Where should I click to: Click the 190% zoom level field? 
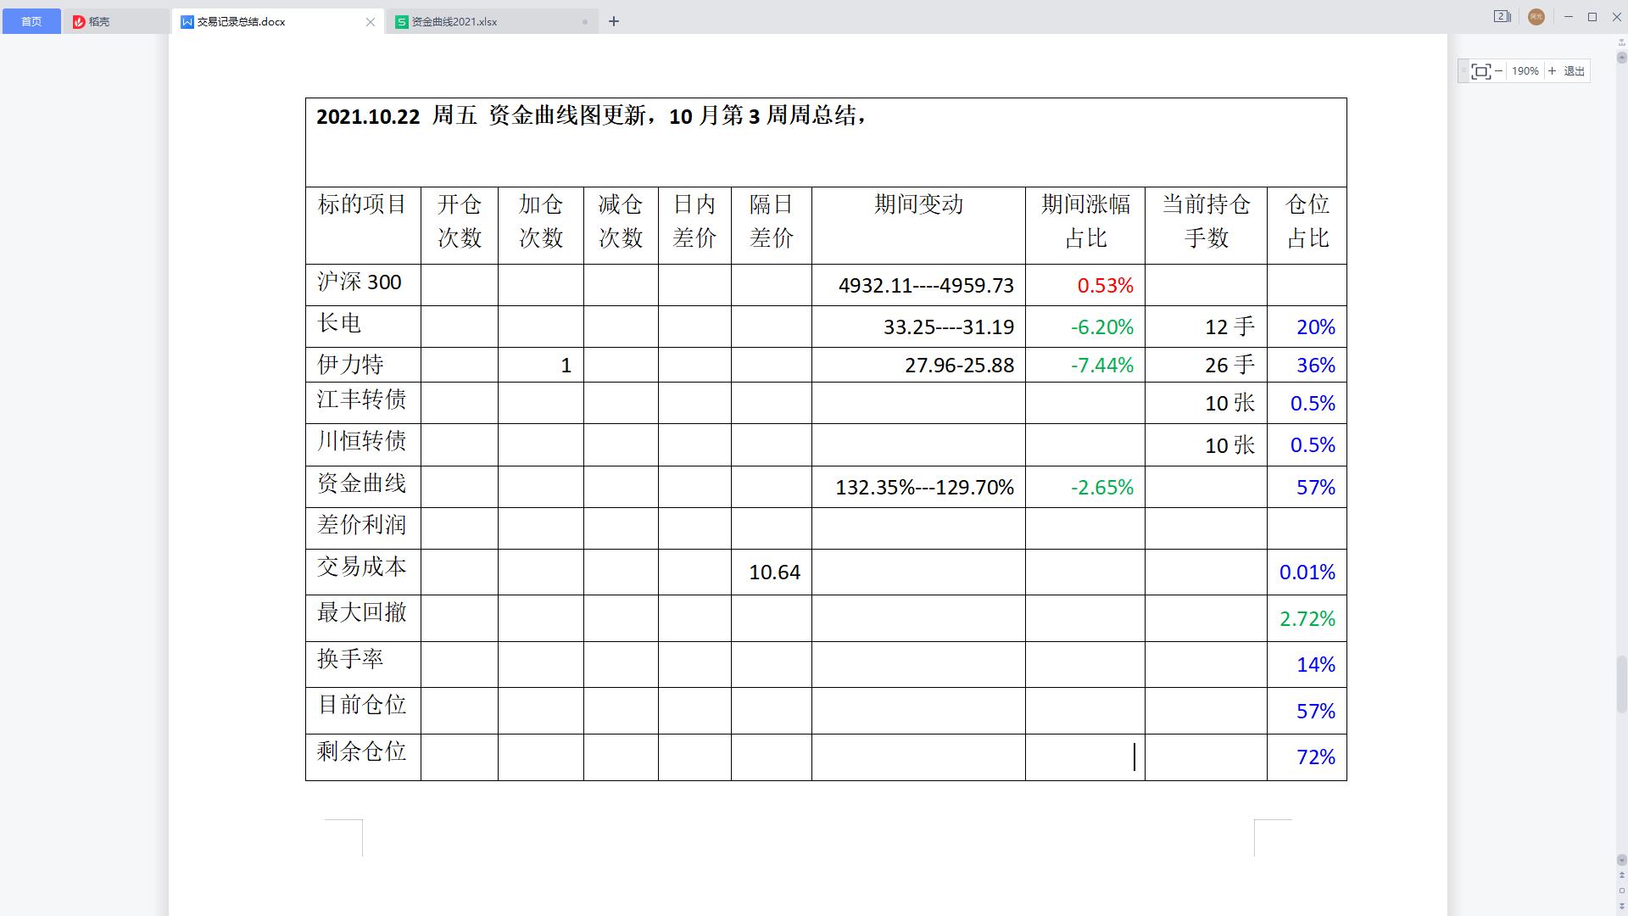pyautogui.click(x=1525, y=71)
